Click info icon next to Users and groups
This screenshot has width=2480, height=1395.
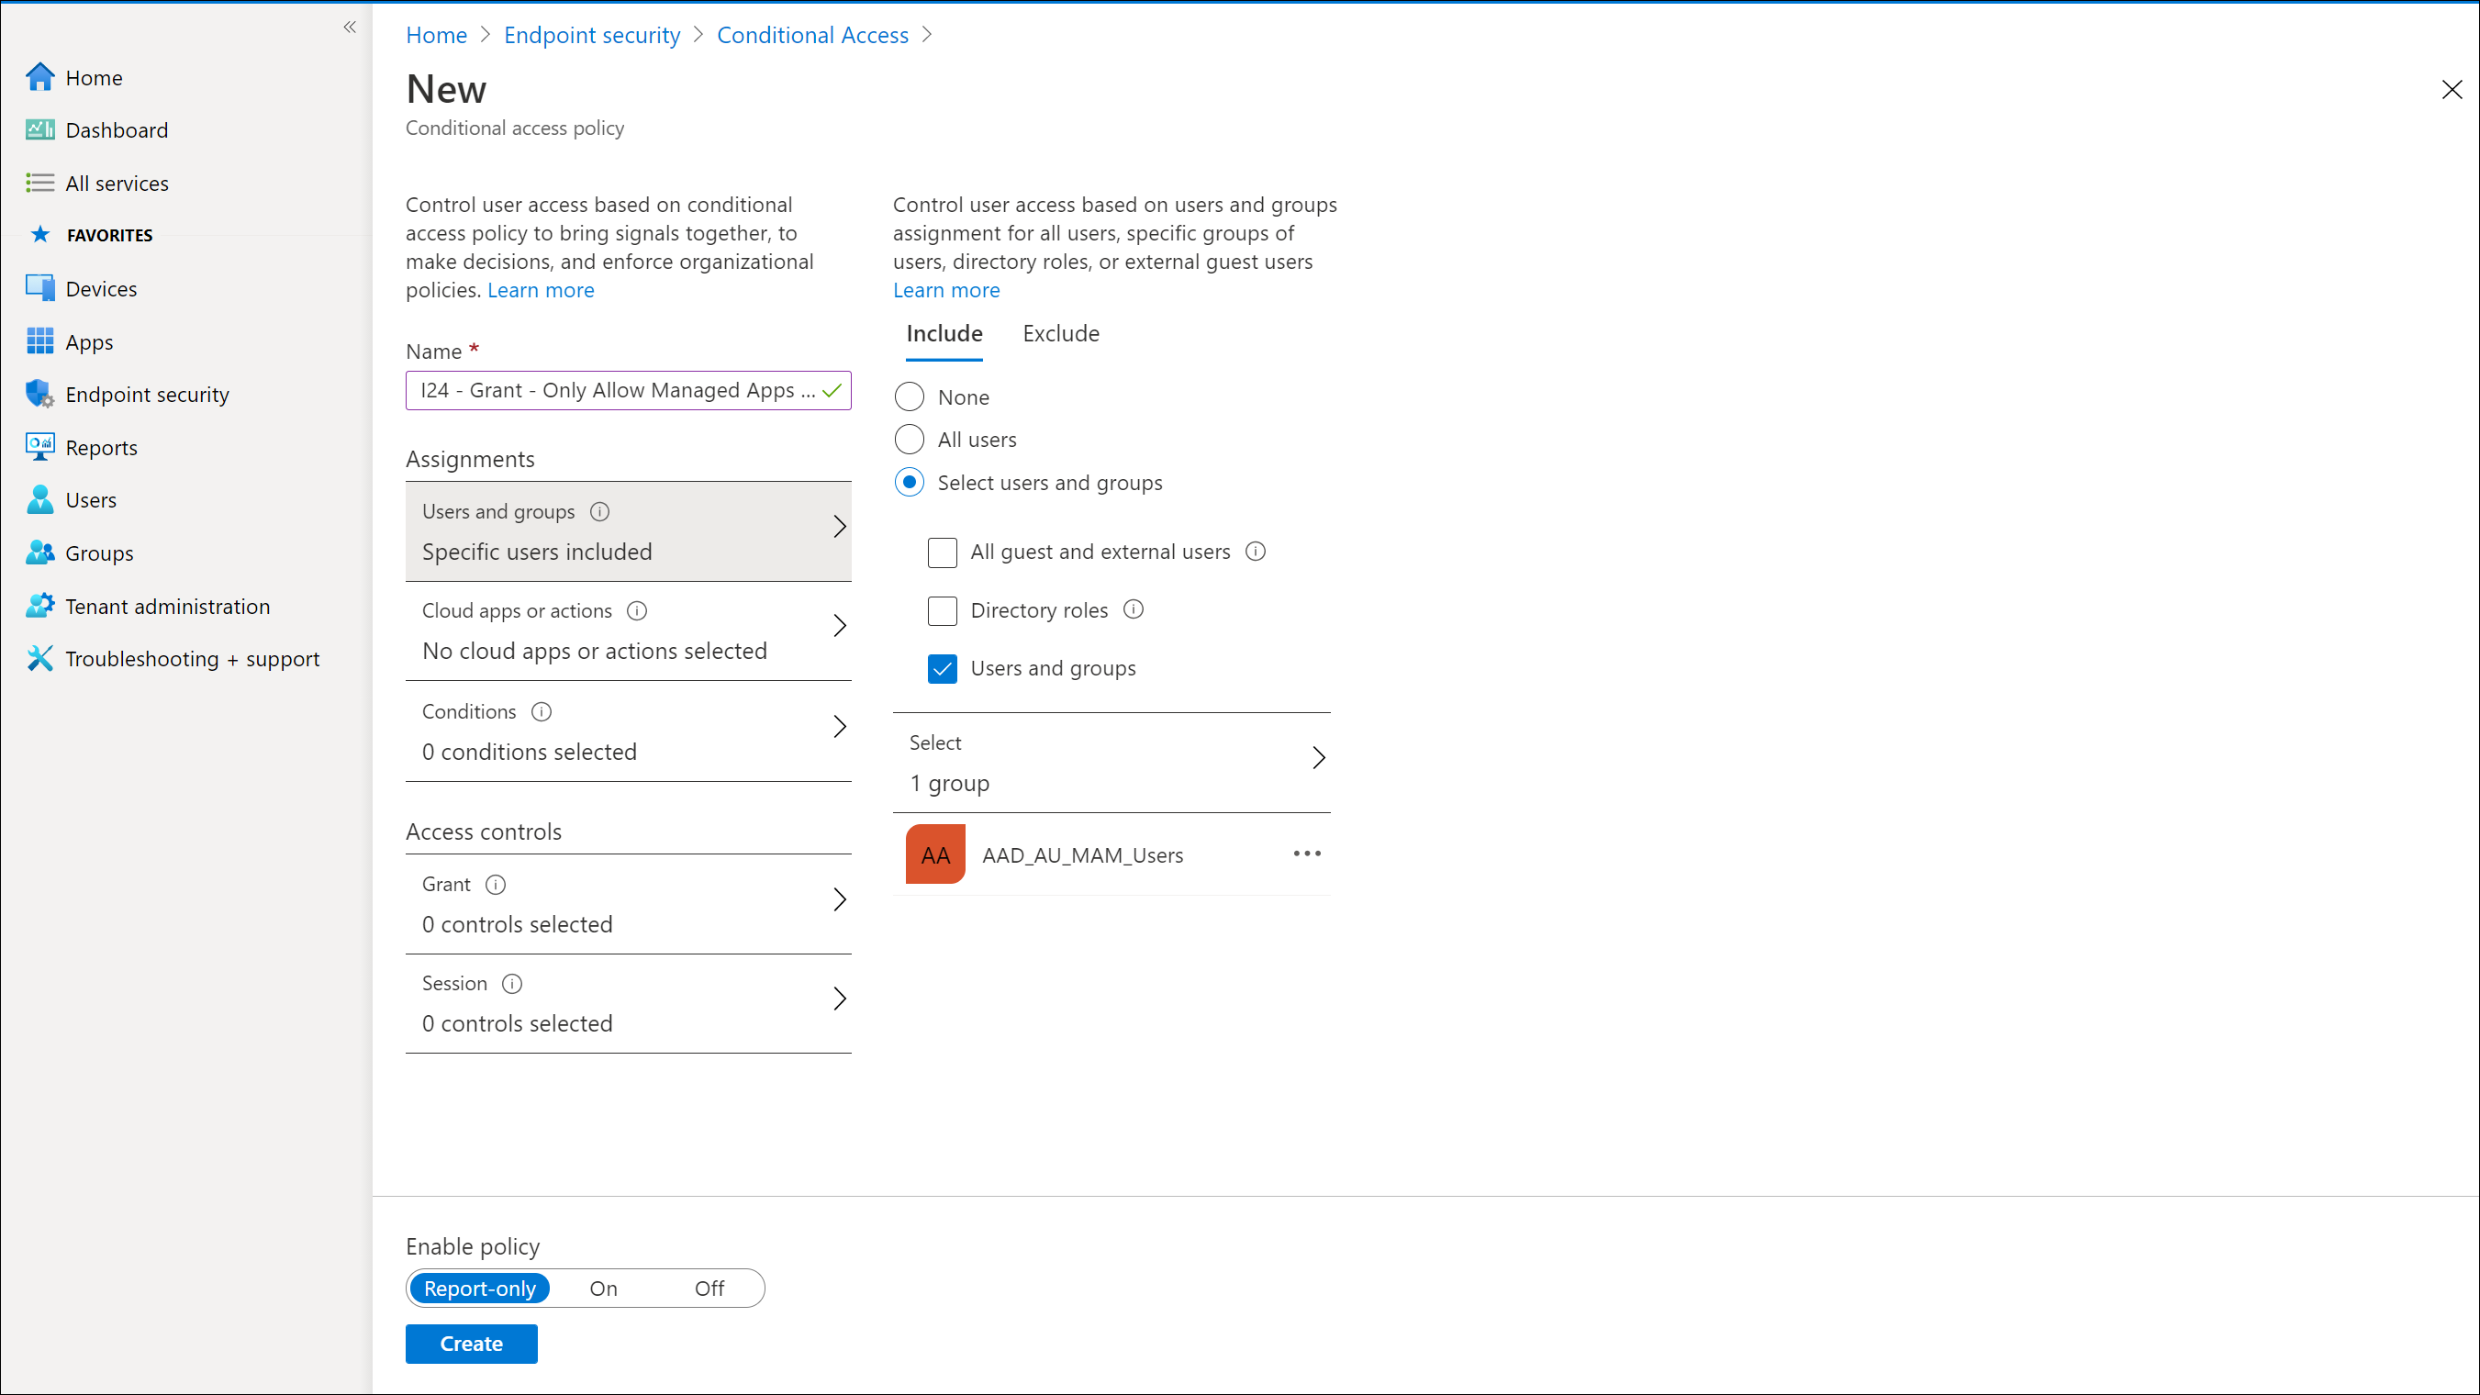(598, 511)
